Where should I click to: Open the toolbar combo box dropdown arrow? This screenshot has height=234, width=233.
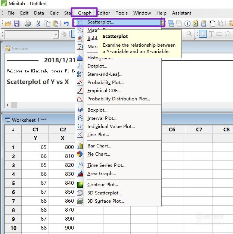click(56, 34)
